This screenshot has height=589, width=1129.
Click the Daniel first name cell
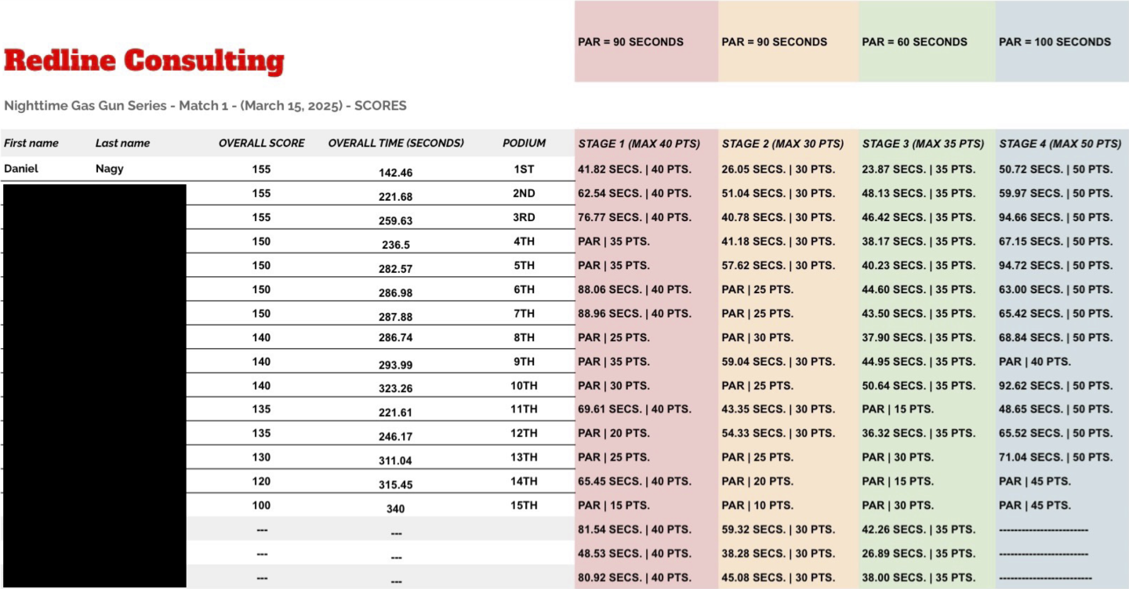(21, 169)
